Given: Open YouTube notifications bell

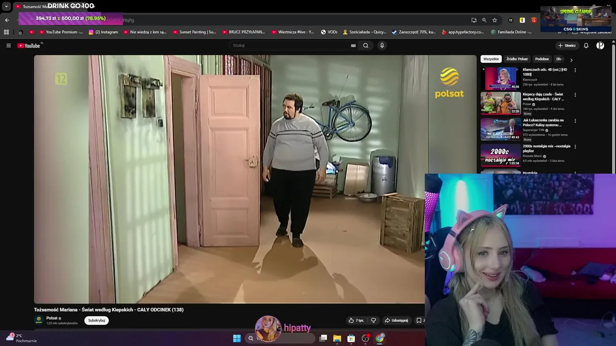Looking at the screenshot, I should (586, 46).
